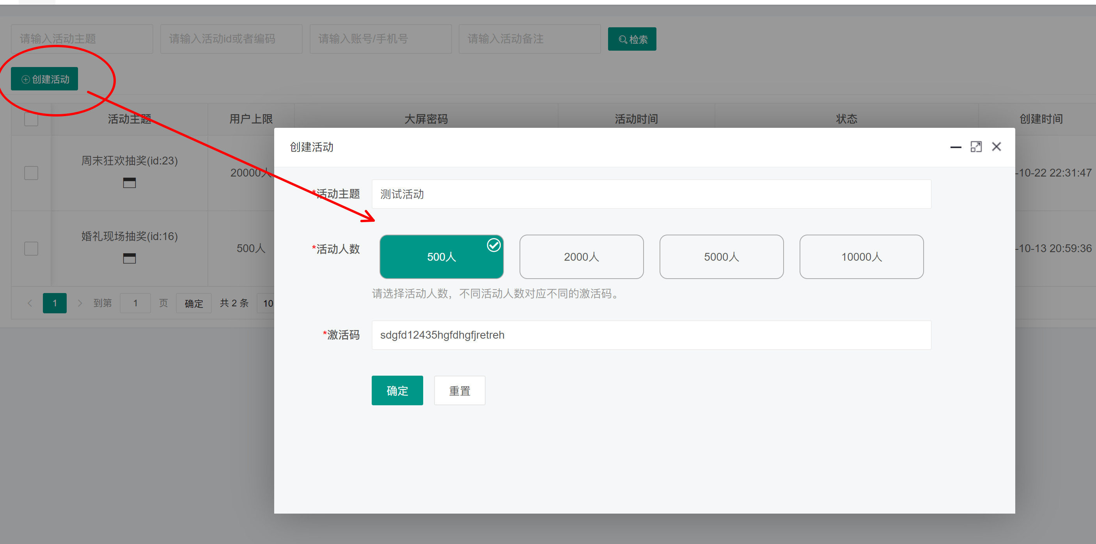Choose the 10000人 option
The height and width of the screenshot is (544, 1096).
[861, 257]
